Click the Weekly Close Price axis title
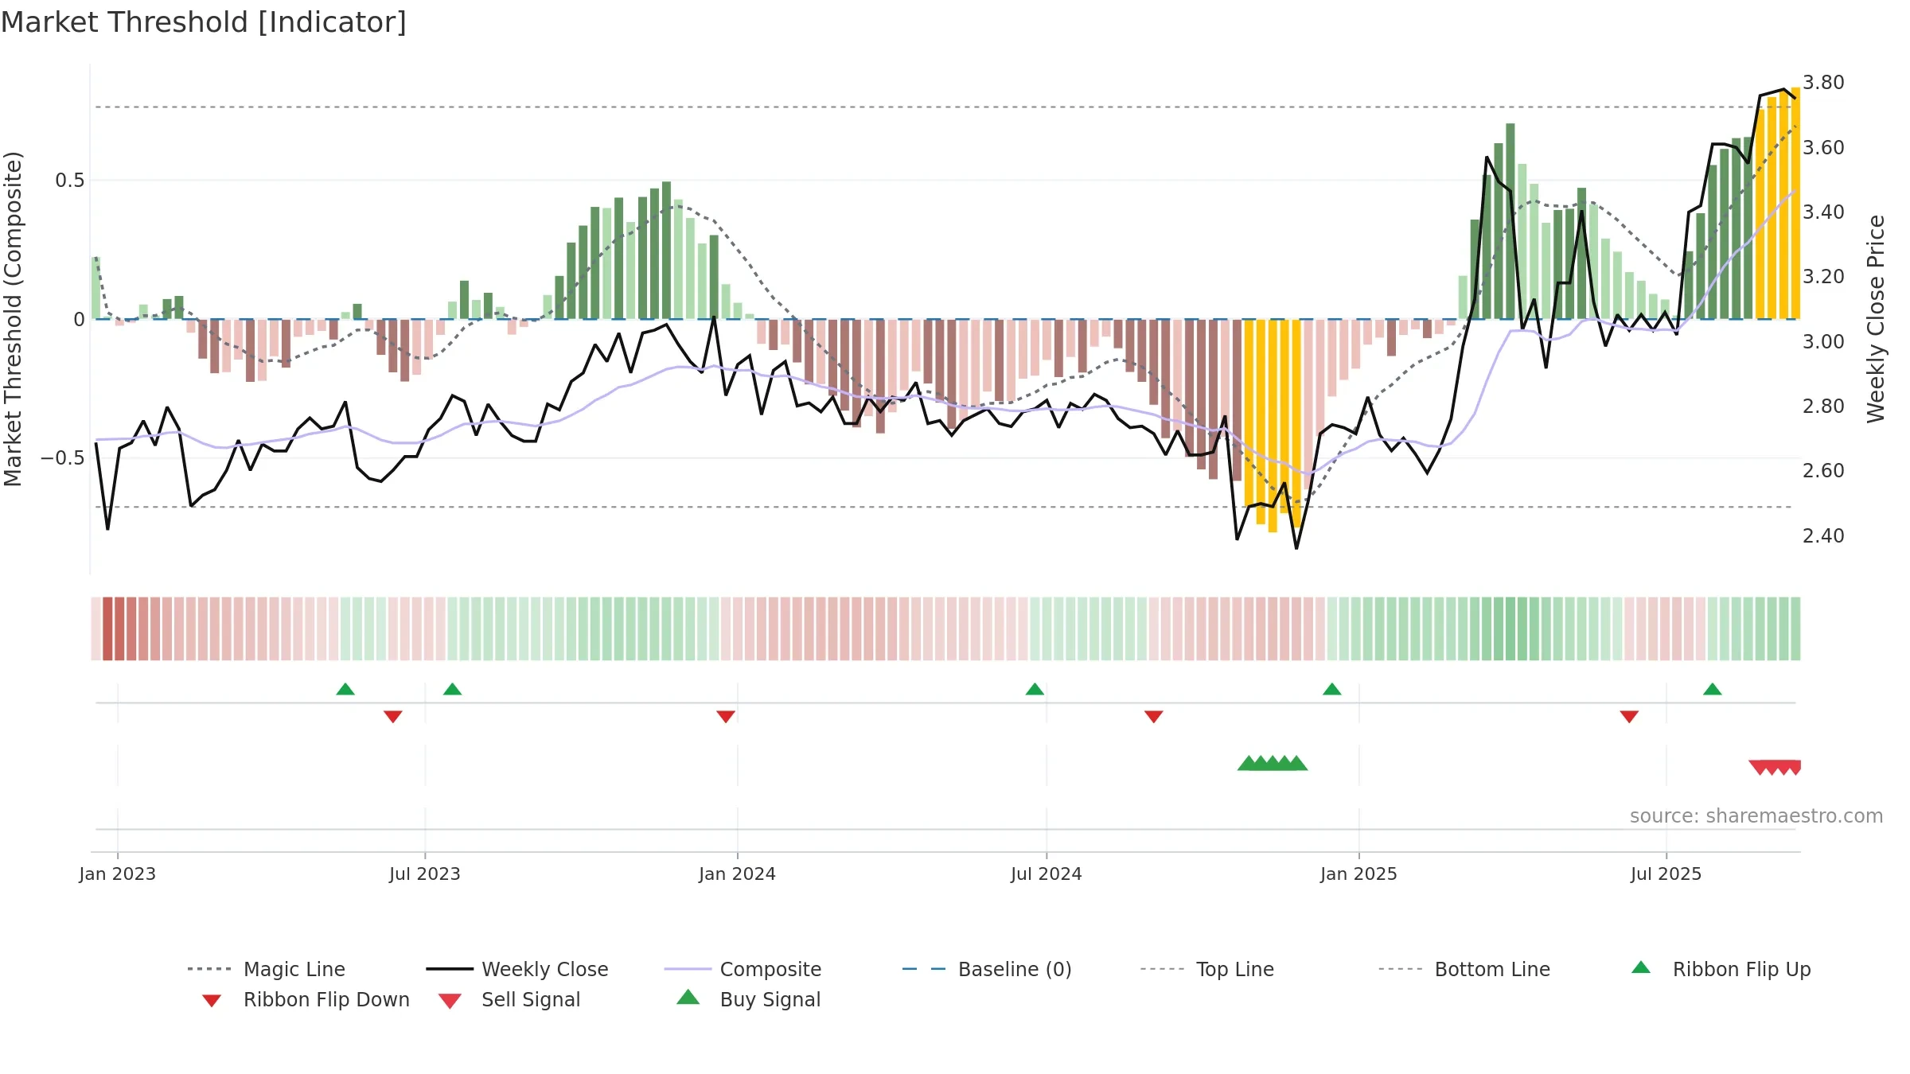The height and width of the screenshot is (1074, 1910). [x=1876, y=318]
